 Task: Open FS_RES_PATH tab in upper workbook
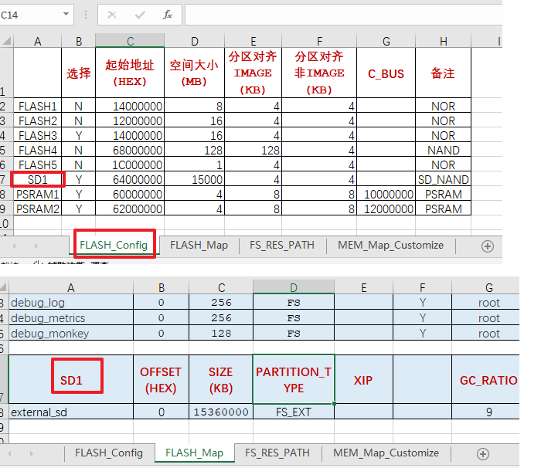[x=282, y=246]
